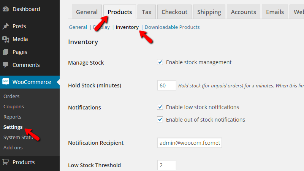Disable the Enable stock management checkbox
Viewport: 304px width, 171px height.
click(160, 62)
